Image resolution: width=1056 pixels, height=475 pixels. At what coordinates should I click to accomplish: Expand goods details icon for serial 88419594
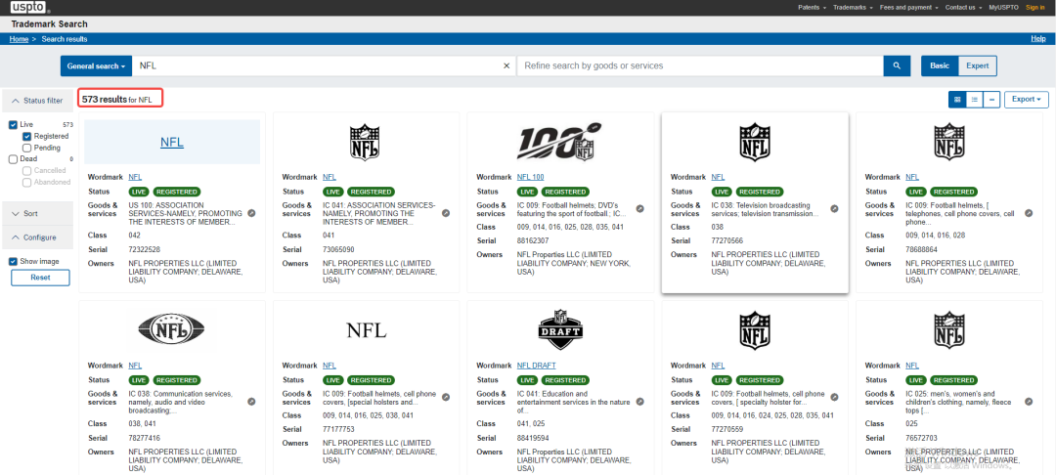pyautogui.click(x=639, y=402)
